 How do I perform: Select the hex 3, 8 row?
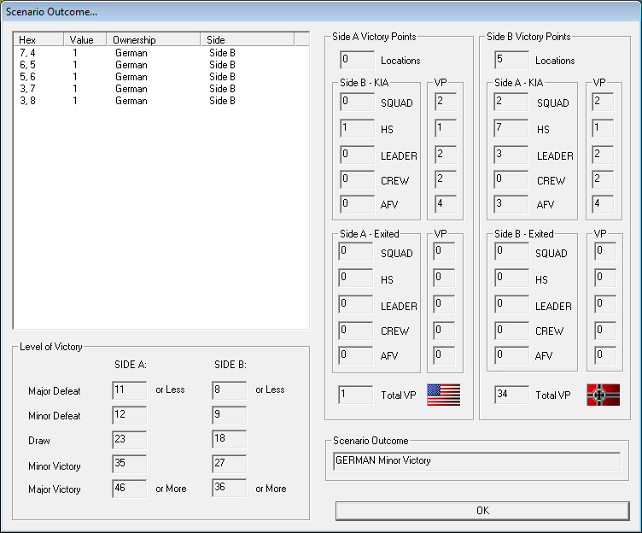160,101
